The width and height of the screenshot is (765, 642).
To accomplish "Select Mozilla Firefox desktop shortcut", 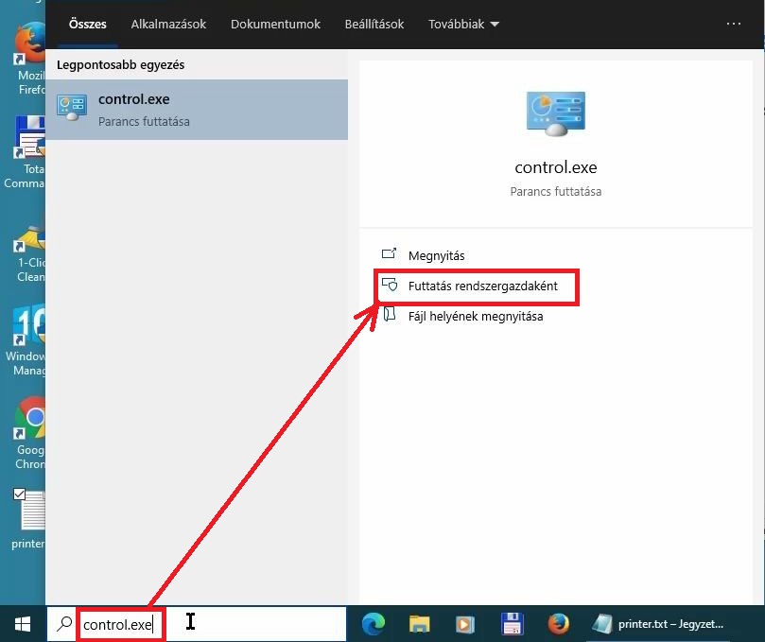I will pos(28,58).
